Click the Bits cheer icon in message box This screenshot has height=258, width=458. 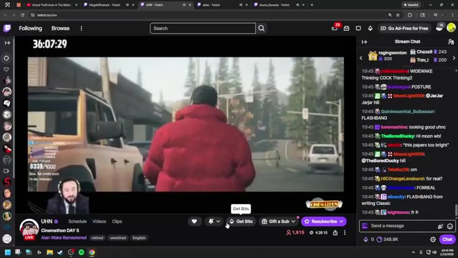pyautogui.click(x=440, y=226)
